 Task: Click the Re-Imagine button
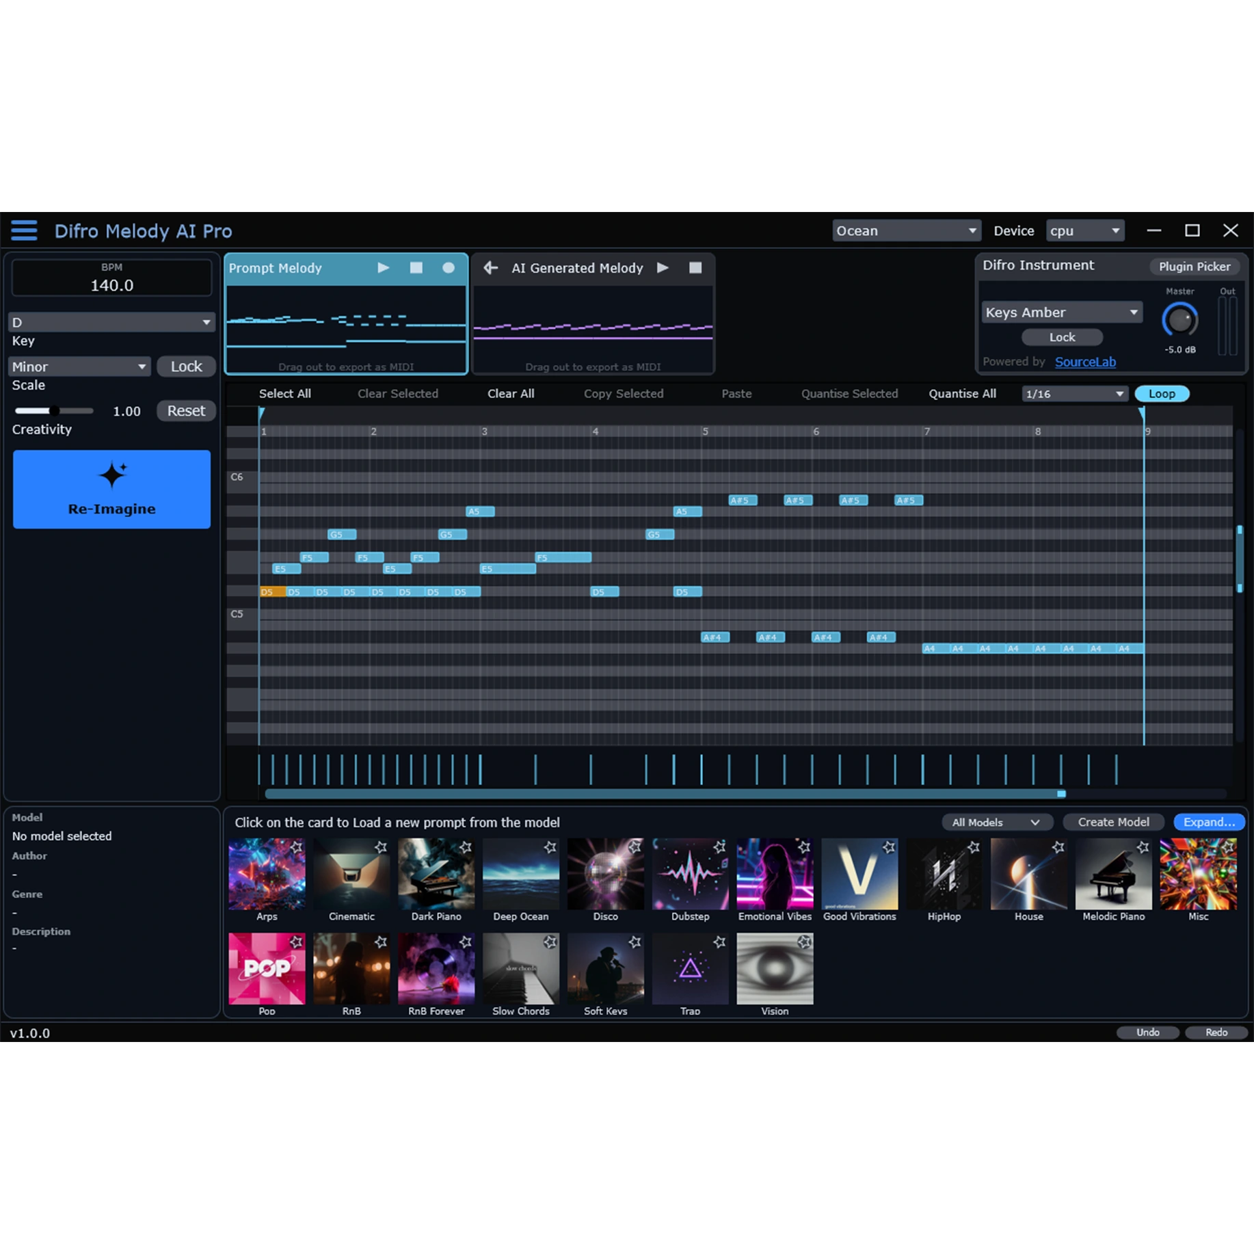[x=111, y=489]
